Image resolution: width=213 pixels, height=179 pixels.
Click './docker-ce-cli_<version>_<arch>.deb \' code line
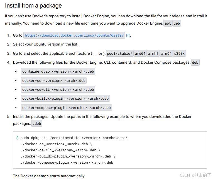tap(61, 150)
